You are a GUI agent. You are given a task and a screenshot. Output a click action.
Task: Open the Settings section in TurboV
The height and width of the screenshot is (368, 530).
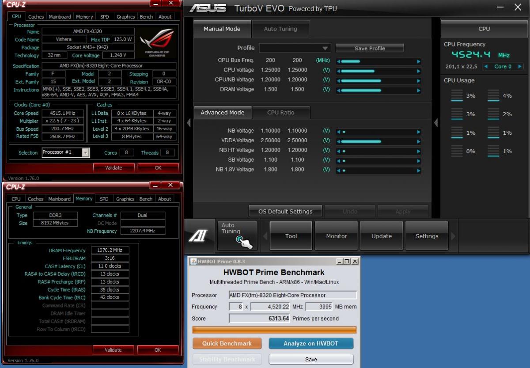(x=427, y=236)
